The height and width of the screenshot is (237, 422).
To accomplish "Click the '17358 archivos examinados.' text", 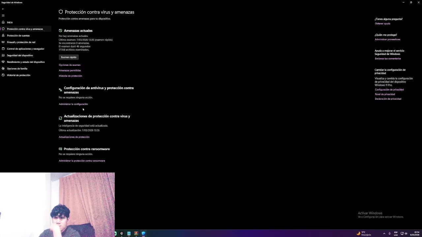I will pyautogui.click(x=74, y=50).
